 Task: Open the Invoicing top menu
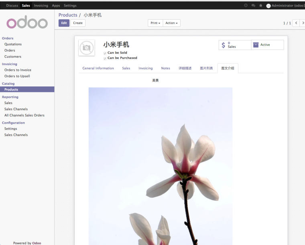[x=41, y=6]
